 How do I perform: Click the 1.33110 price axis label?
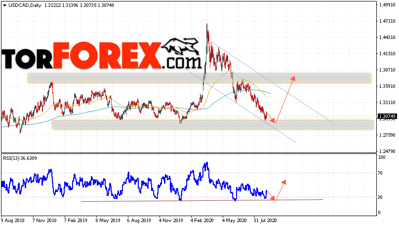[387, 102]
